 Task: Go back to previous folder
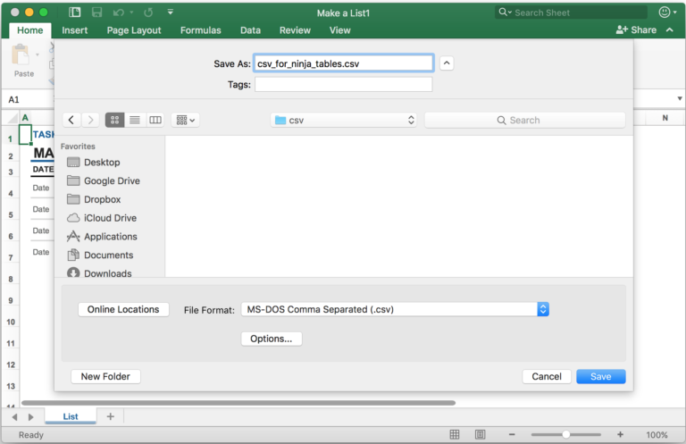71,120
